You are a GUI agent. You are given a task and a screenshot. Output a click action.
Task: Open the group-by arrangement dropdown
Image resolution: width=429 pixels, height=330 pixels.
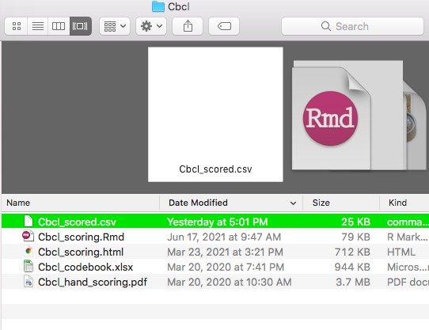[115, 26]
